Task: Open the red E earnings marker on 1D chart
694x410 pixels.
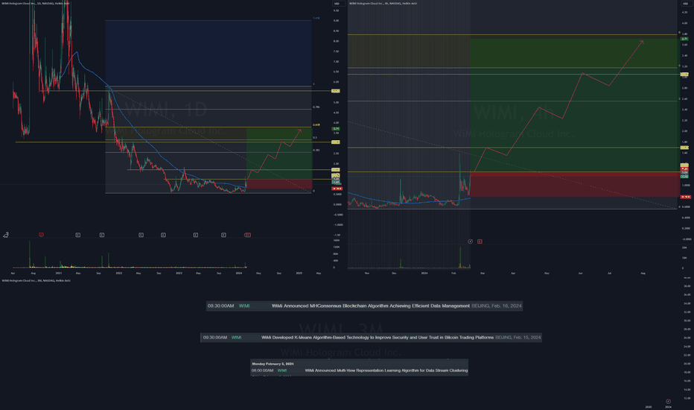Action: tap(247, 235)
